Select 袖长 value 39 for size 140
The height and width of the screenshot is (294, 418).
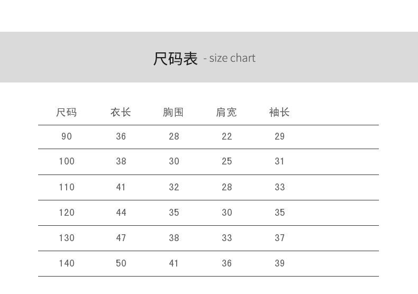click(x=280, y=263)
